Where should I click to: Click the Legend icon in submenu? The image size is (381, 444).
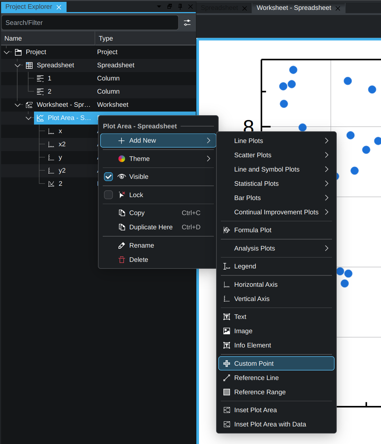(227, 266)
